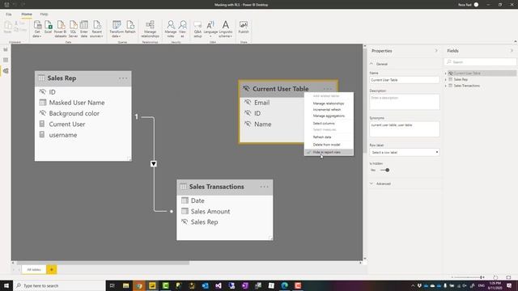The width and height of the screenshot is (518, 291).
Task: Connect to SQL Server
Action: 73,29
